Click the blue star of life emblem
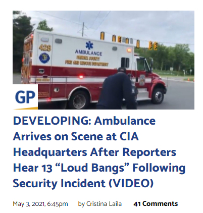Viewport: 203px width, 213px height. tap(89, 45)
